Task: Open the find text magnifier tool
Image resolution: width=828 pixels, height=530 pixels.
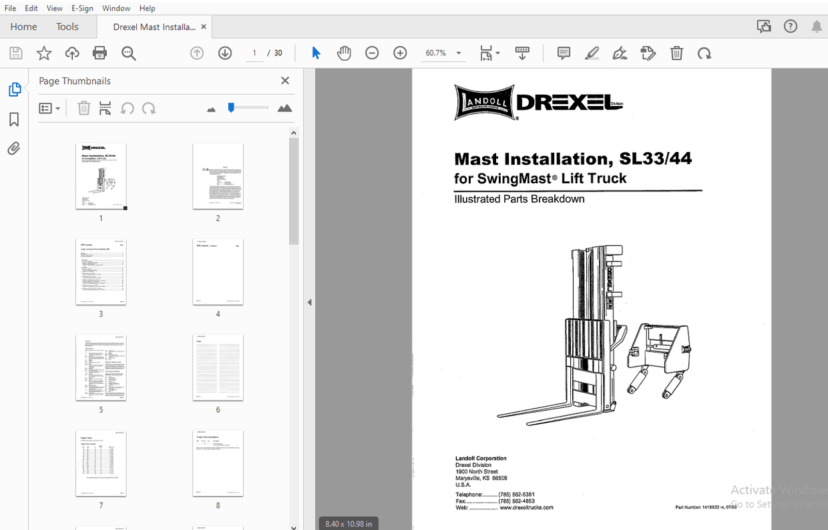Action: point(128,53)
